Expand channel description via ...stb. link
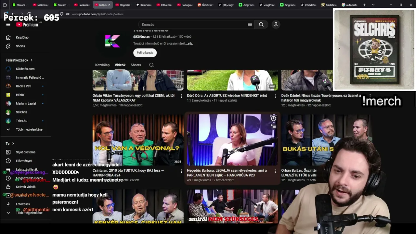 pyautogui.click(x=189, y=44)
